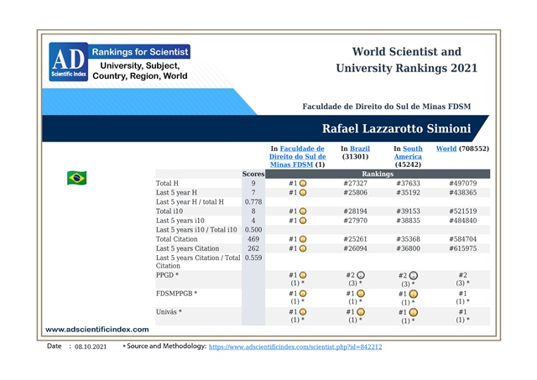The image size is (537, 380).
Task: Click the Scores column header
Action: coord(253,174)
